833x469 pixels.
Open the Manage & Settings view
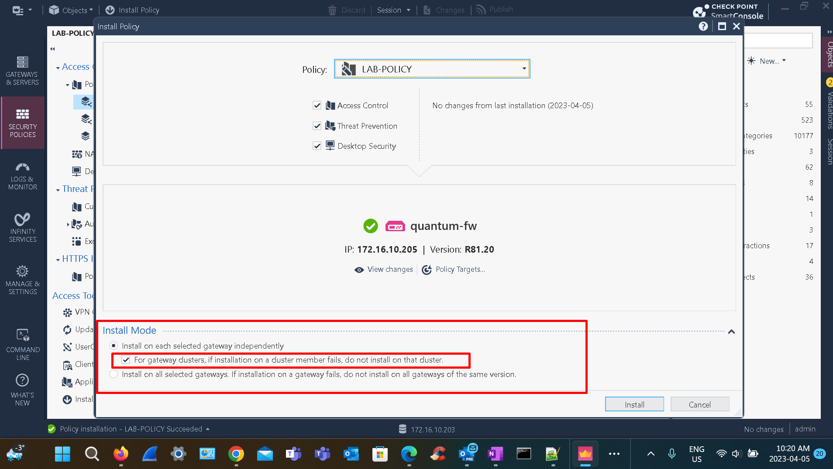(22, 279)
